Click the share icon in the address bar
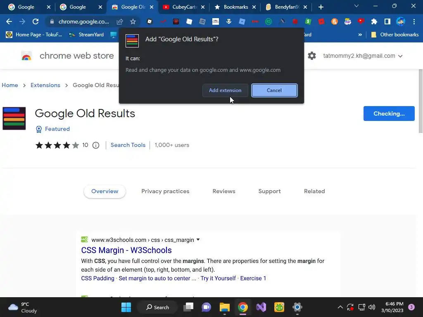This screenshot has height=317, width=423. pyautogui.click(x=119, y=21)
